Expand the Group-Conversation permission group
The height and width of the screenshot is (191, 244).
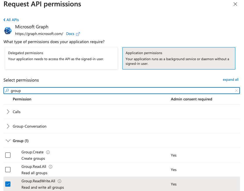[x=8, y=126]
